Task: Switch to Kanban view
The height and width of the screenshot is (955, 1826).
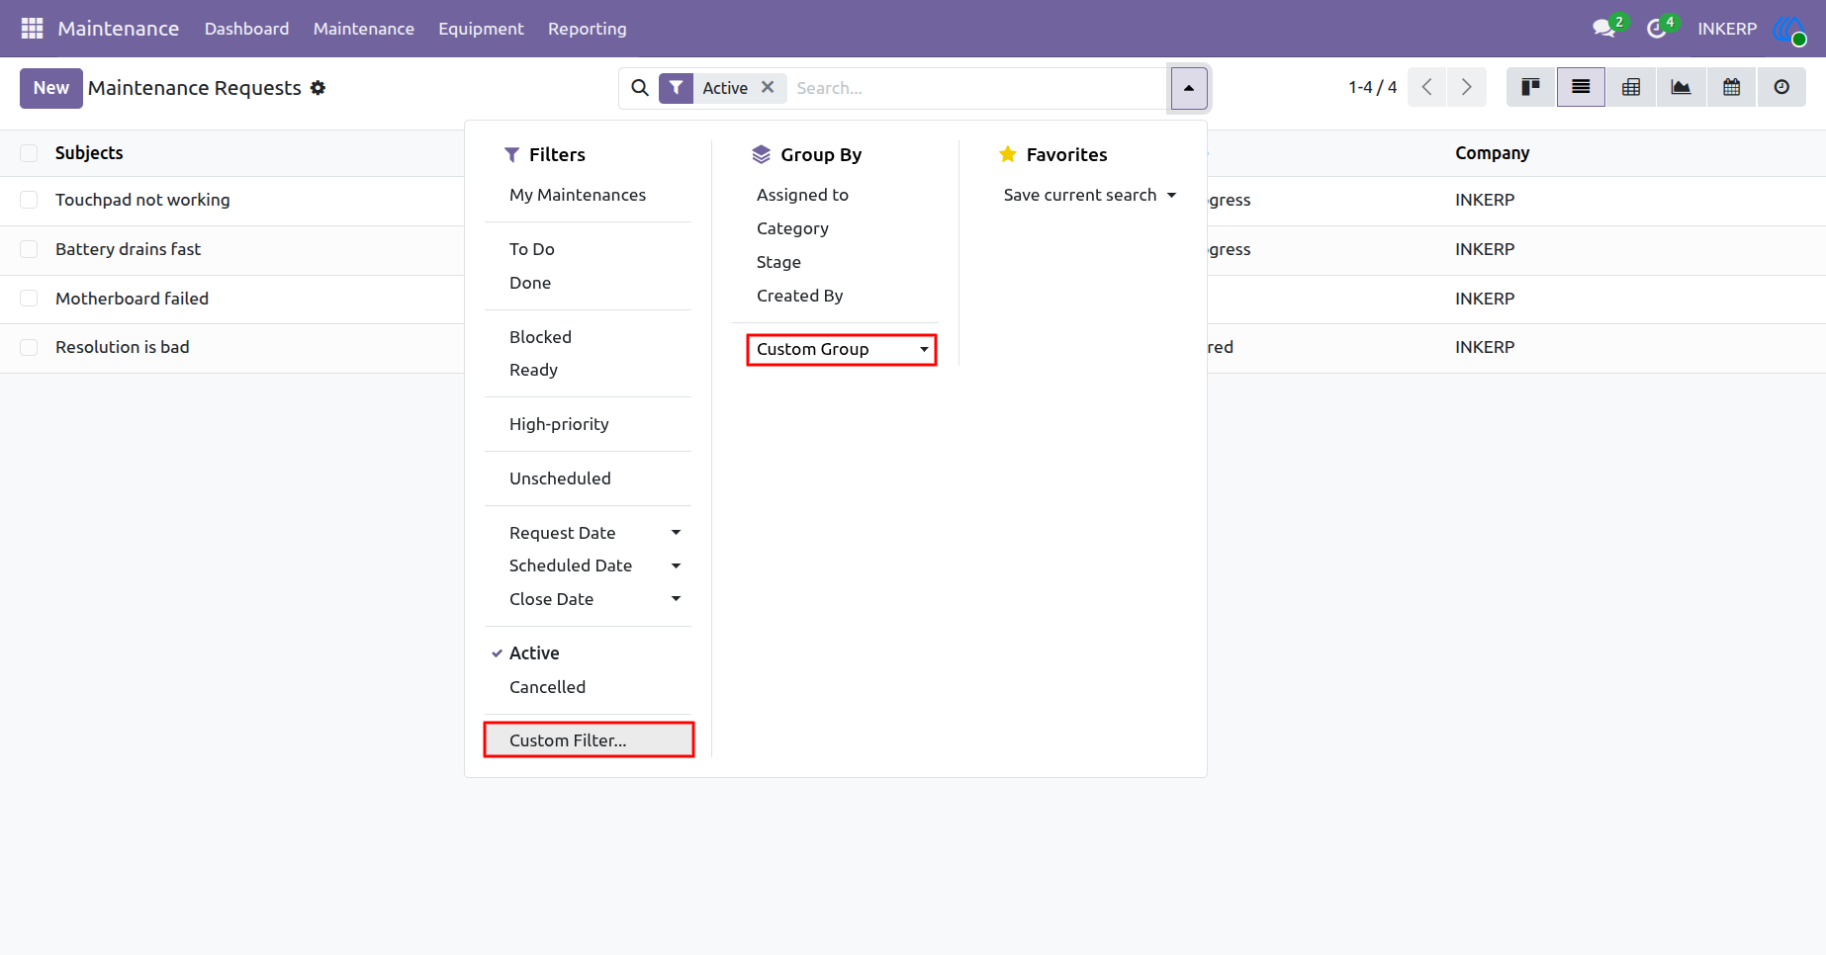Action: (x=1531, y=87)
